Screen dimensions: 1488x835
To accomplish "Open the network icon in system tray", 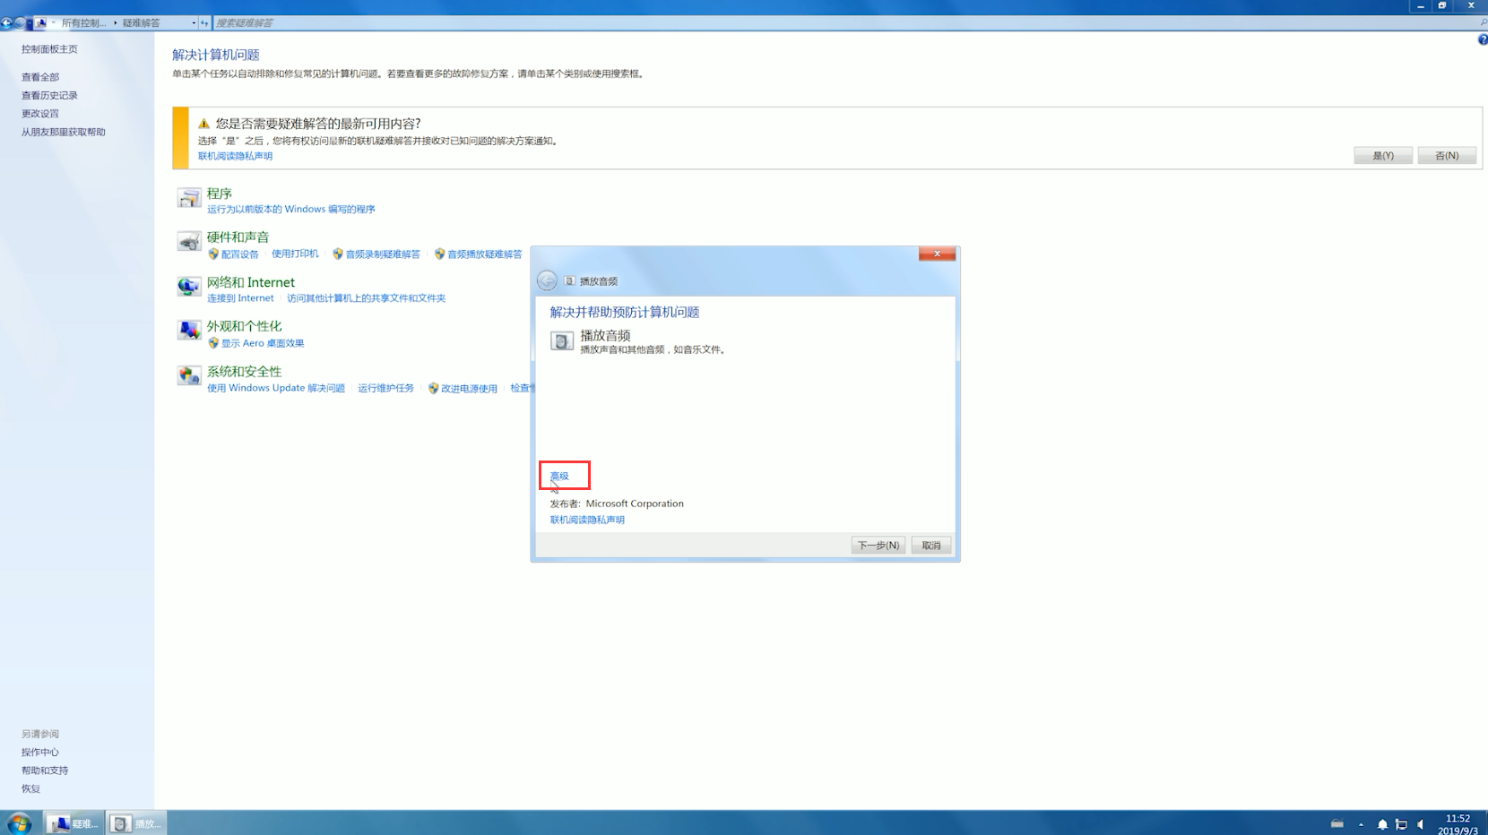I will [1401, 824].
